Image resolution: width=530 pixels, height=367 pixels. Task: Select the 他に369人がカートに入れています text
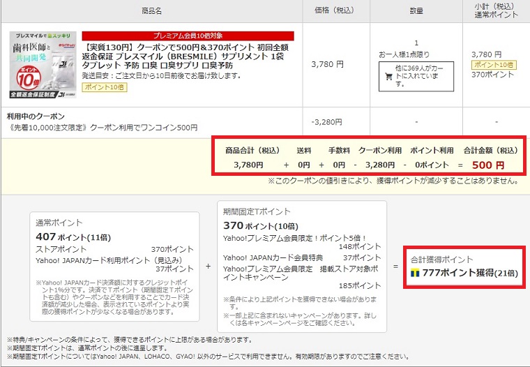pos(419,76)
